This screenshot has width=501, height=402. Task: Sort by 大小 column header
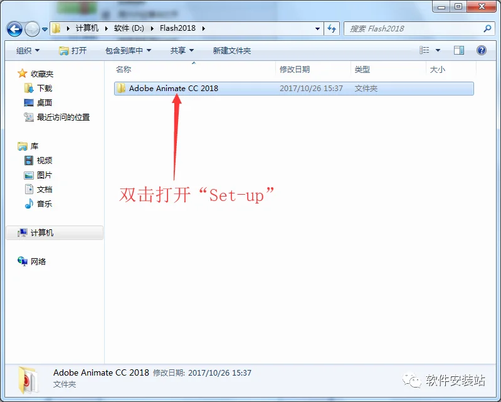pyautogui.click(x=438, y=69)
